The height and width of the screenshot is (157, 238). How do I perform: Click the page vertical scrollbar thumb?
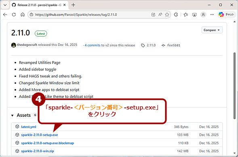pos(234,85)
